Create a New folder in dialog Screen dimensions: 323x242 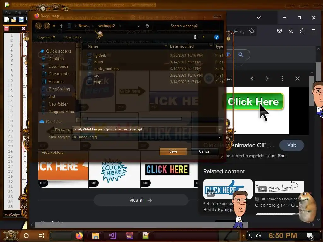73,37
